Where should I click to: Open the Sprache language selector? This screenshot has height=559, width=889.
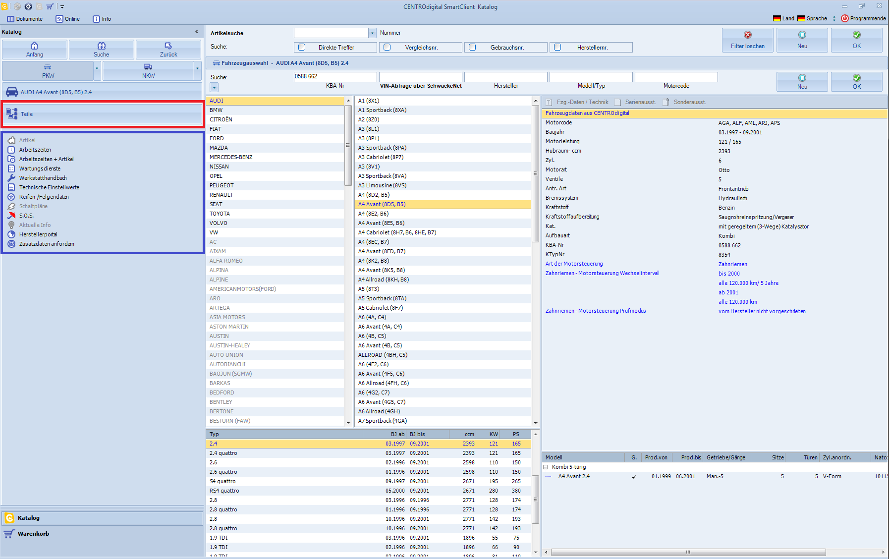click(812, 18)
